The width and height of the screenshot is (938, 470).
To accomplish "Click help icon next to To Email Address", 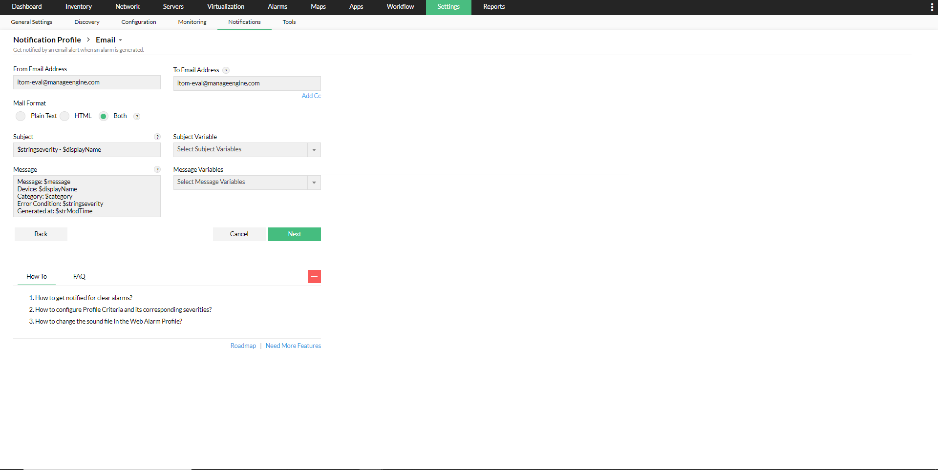I will point(226,70).
